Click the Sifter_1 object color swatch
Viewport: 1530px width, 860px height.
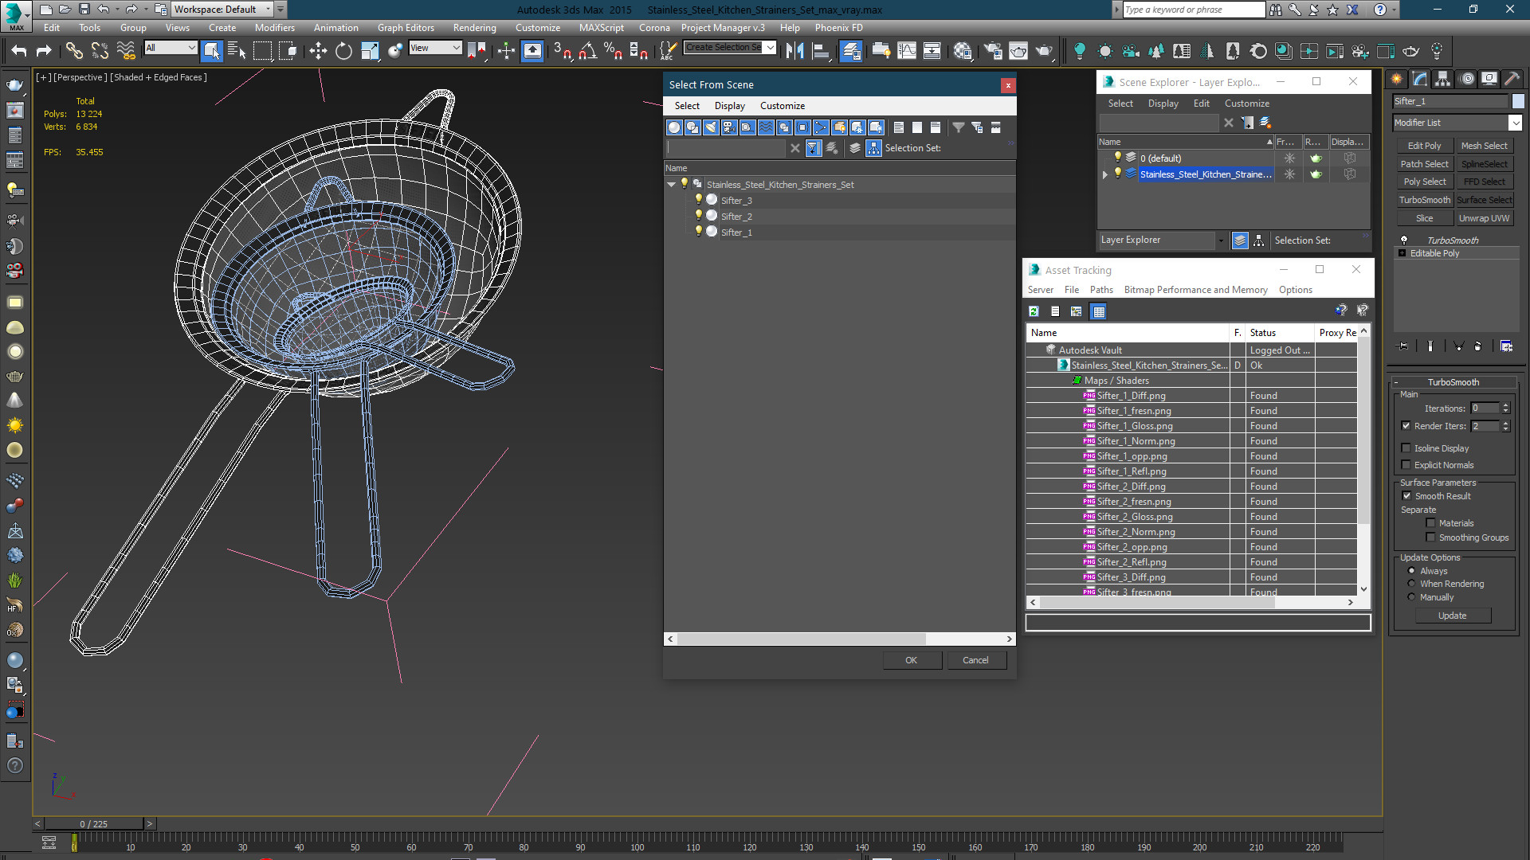[x=1519, y=101]
